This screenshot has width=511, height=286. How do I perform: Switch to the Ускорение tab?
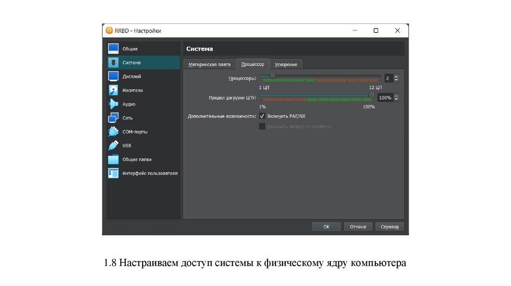(286, 65)
